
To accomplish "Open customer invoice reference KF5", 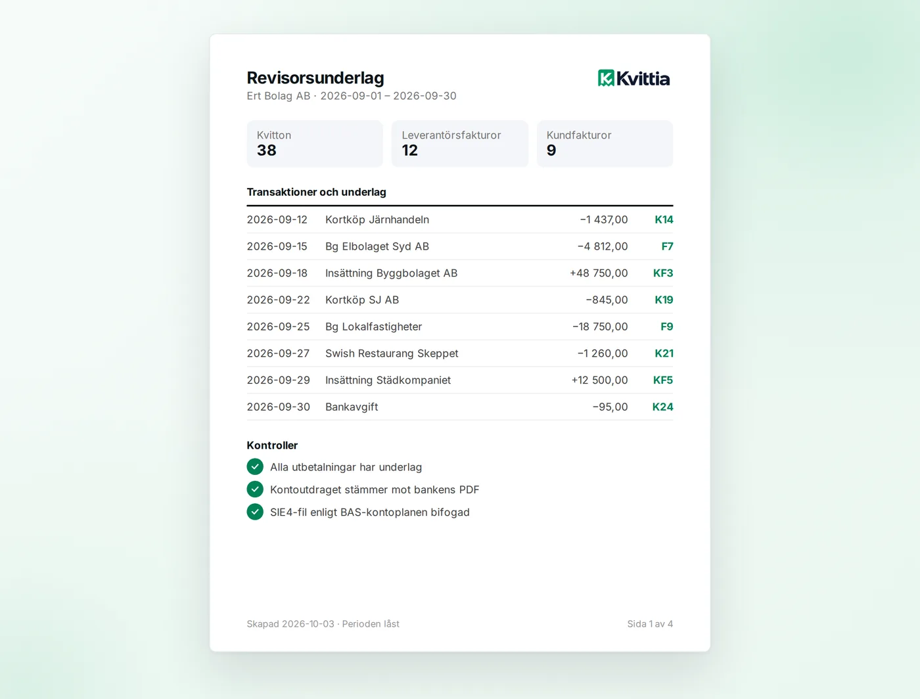I will [663, 380].
